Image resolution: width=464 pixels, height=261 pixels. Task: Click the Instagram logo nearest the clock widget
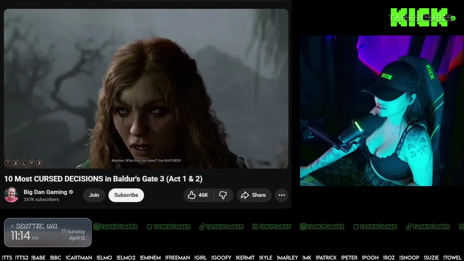(96, 227)
